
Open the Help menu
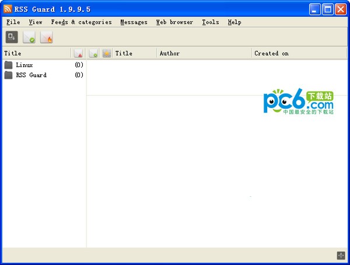pos(235,22)
